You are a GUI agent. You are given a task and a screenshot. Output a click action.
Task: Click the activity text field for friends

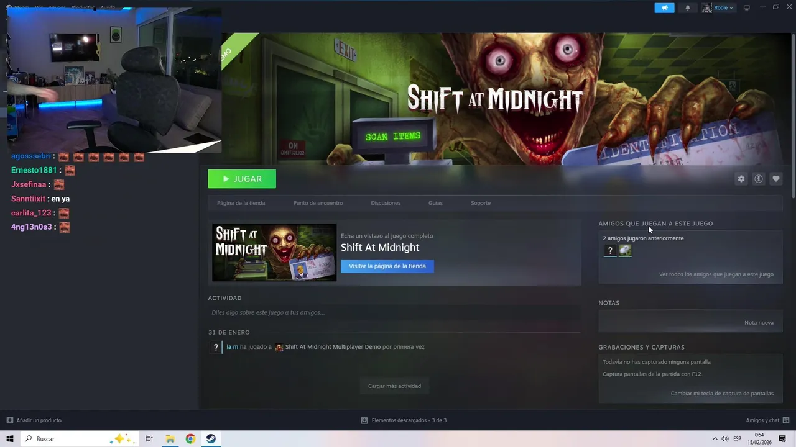click(394, 312)
